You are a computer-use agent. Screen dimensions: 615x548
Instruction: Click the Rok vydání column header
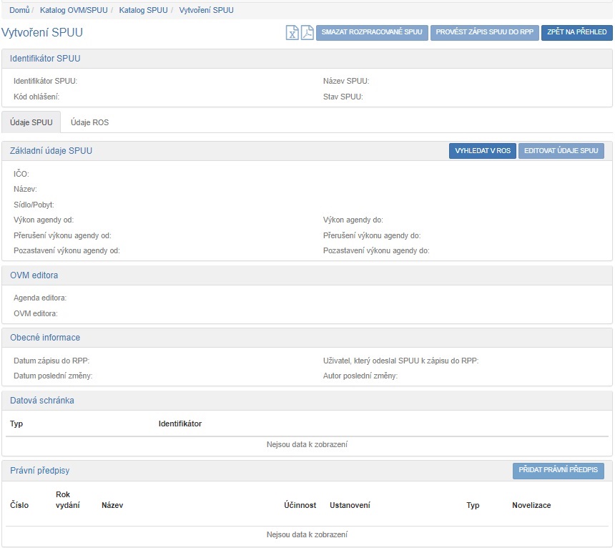click(x=67, y=500)
